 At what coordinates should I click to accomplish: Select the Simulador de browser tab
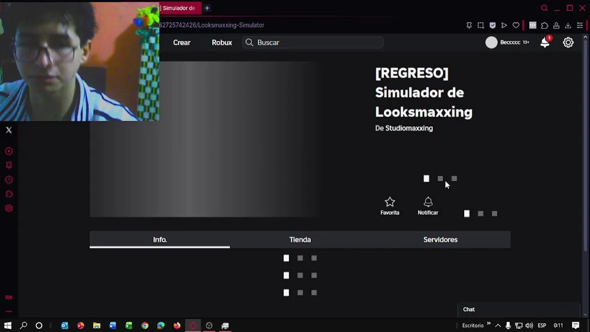[x=179, y=8]
